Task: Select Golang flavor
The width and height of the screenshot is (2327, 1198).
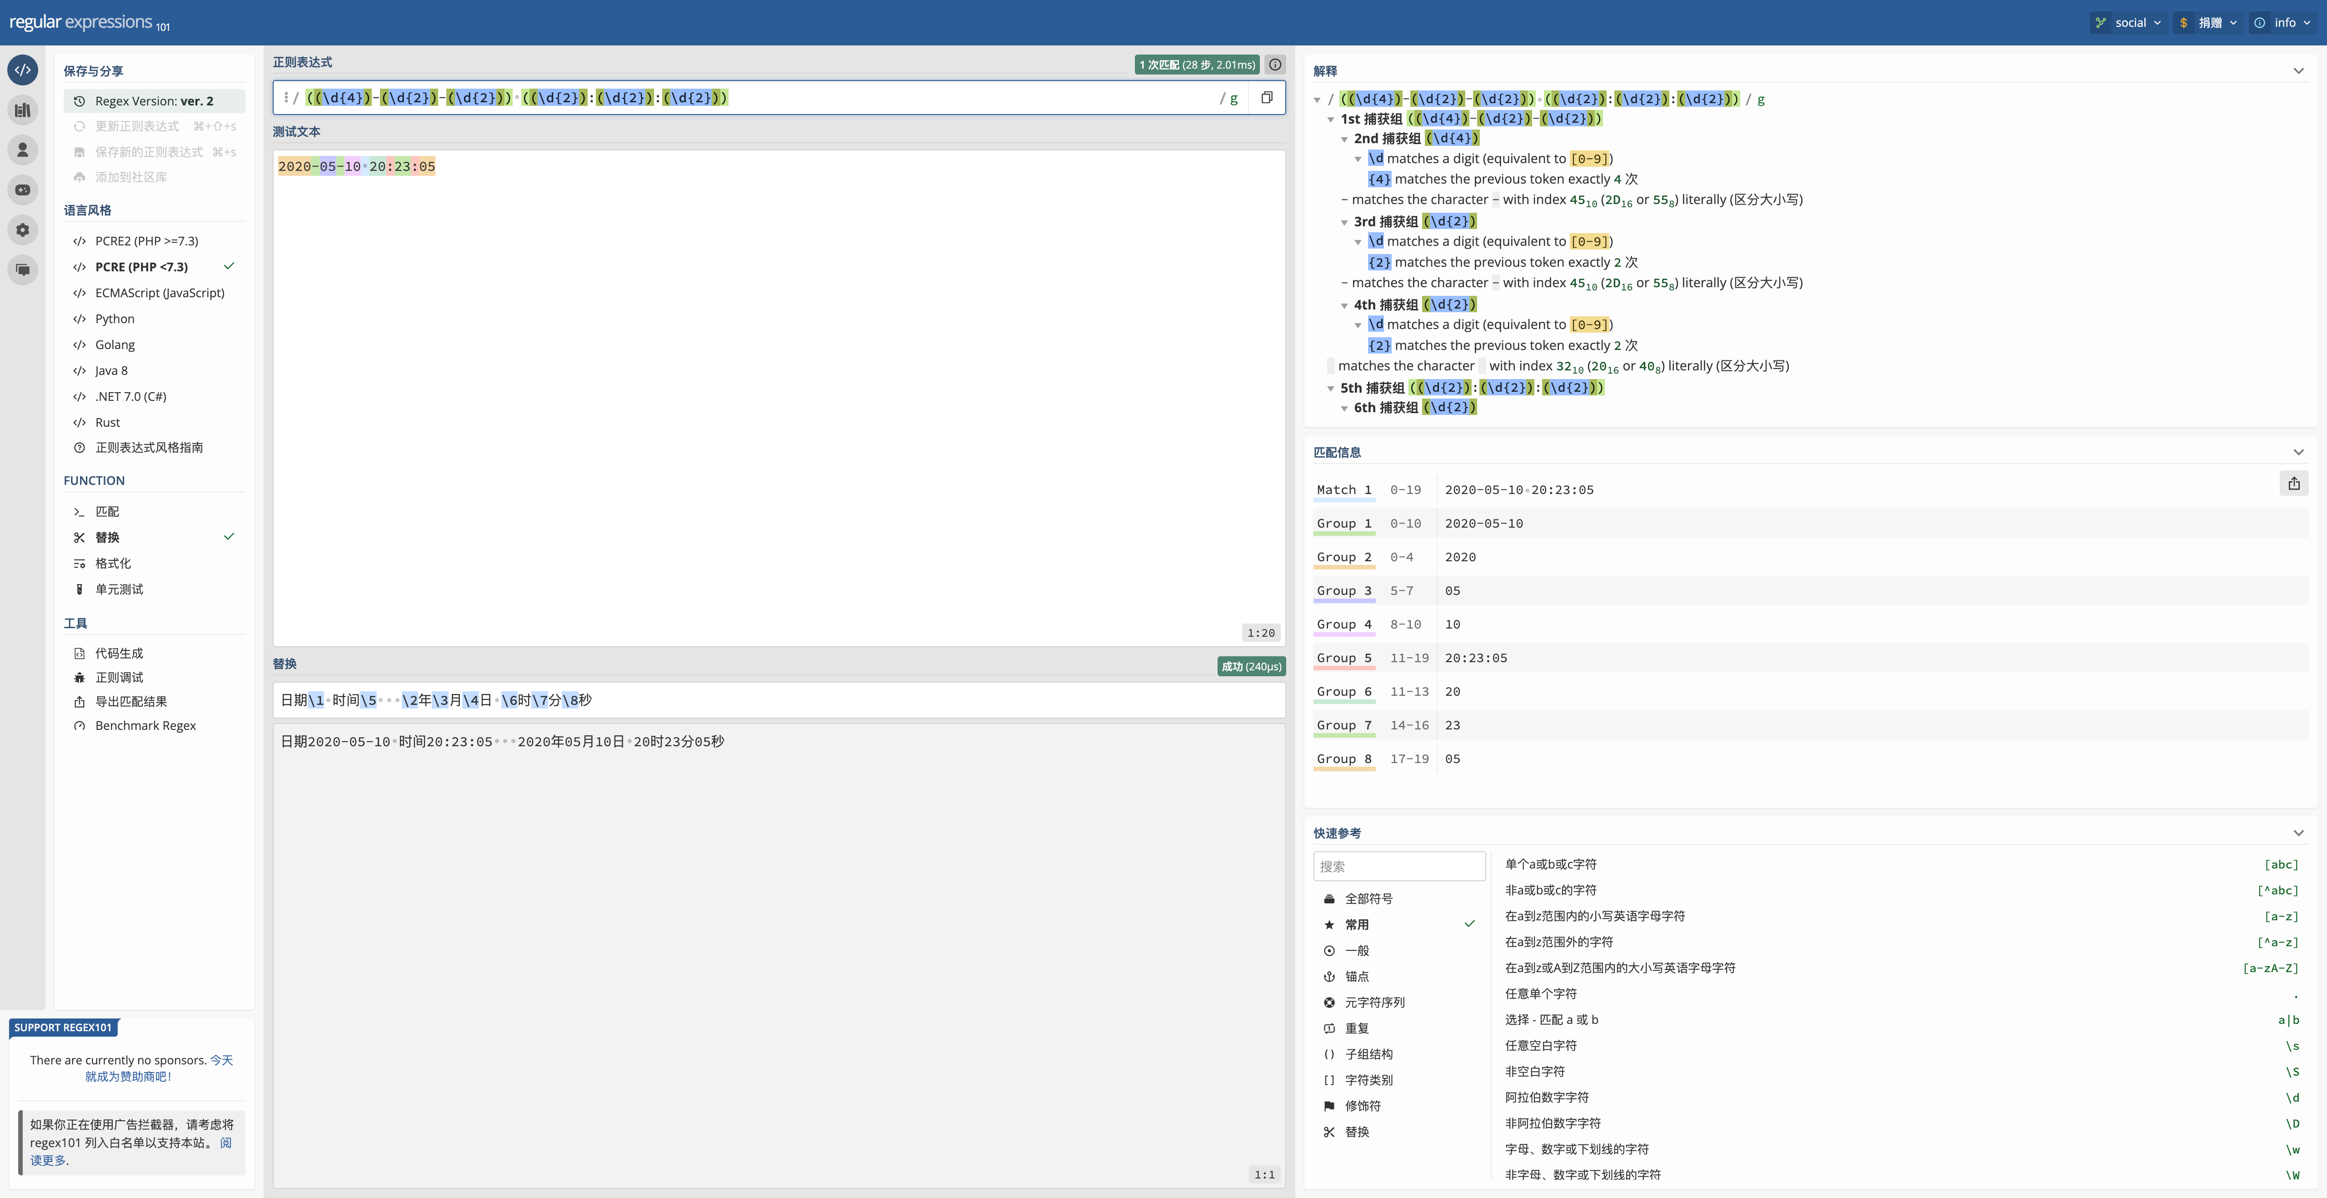Action: [155, 344]
